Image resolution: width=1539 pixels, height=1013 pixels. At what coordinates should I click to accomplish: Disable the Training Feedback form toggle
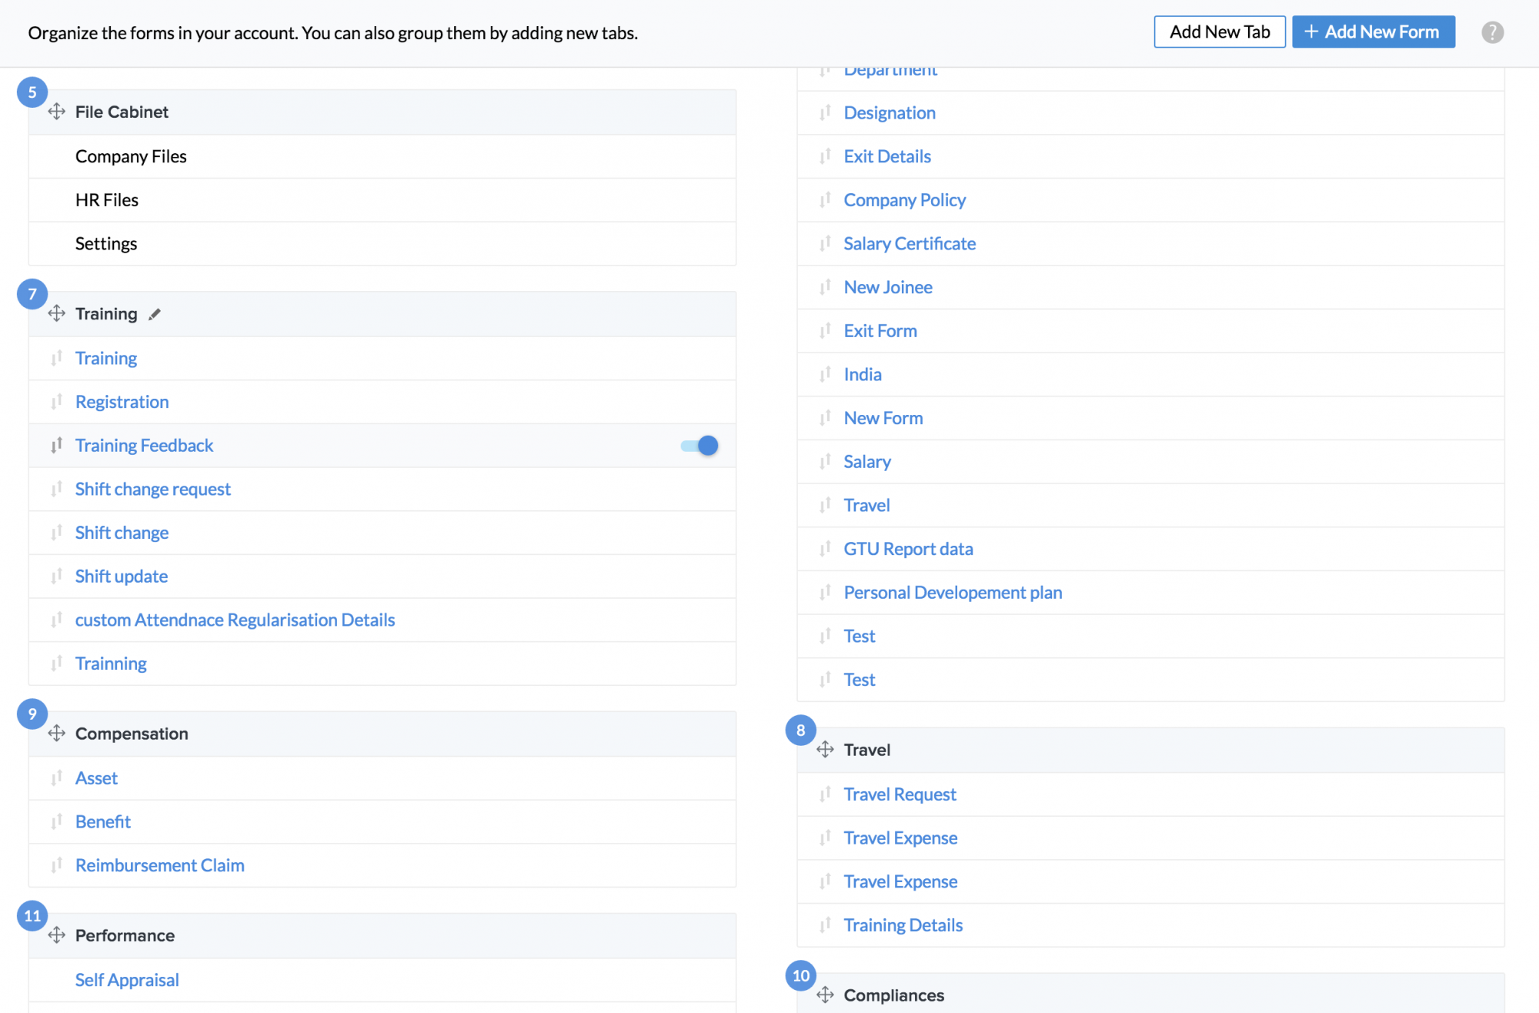click(699, 446)
